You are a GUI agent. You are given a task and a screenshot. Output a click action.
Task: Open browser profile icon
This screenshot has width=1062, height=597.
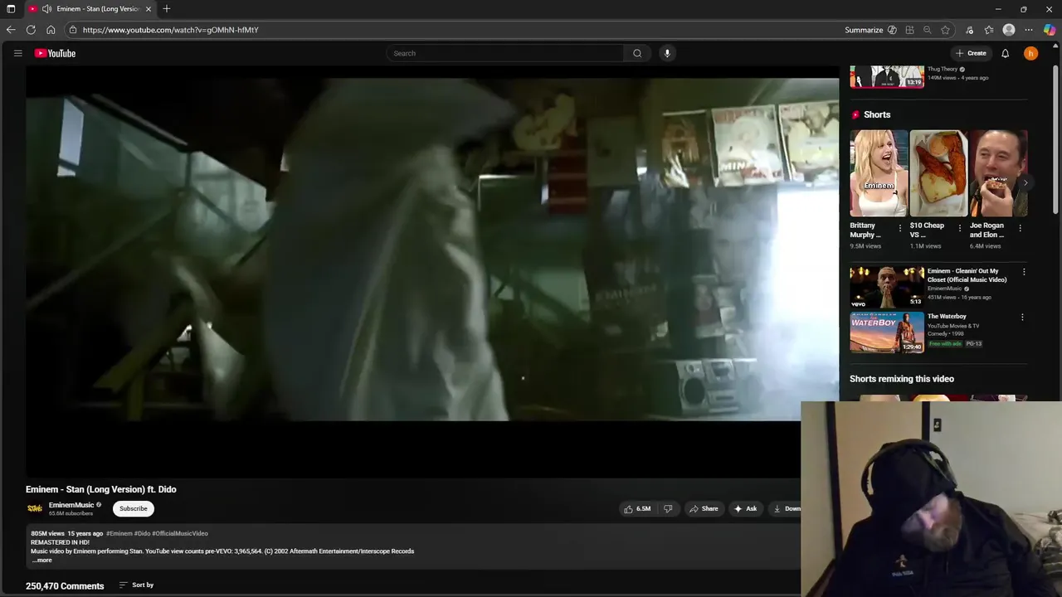pyautogui.click(x=1009, y=30)
